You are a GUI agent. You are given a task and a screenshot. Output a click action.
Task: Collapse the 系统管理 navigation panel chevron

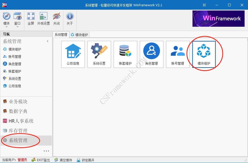(x=48, y=41)
